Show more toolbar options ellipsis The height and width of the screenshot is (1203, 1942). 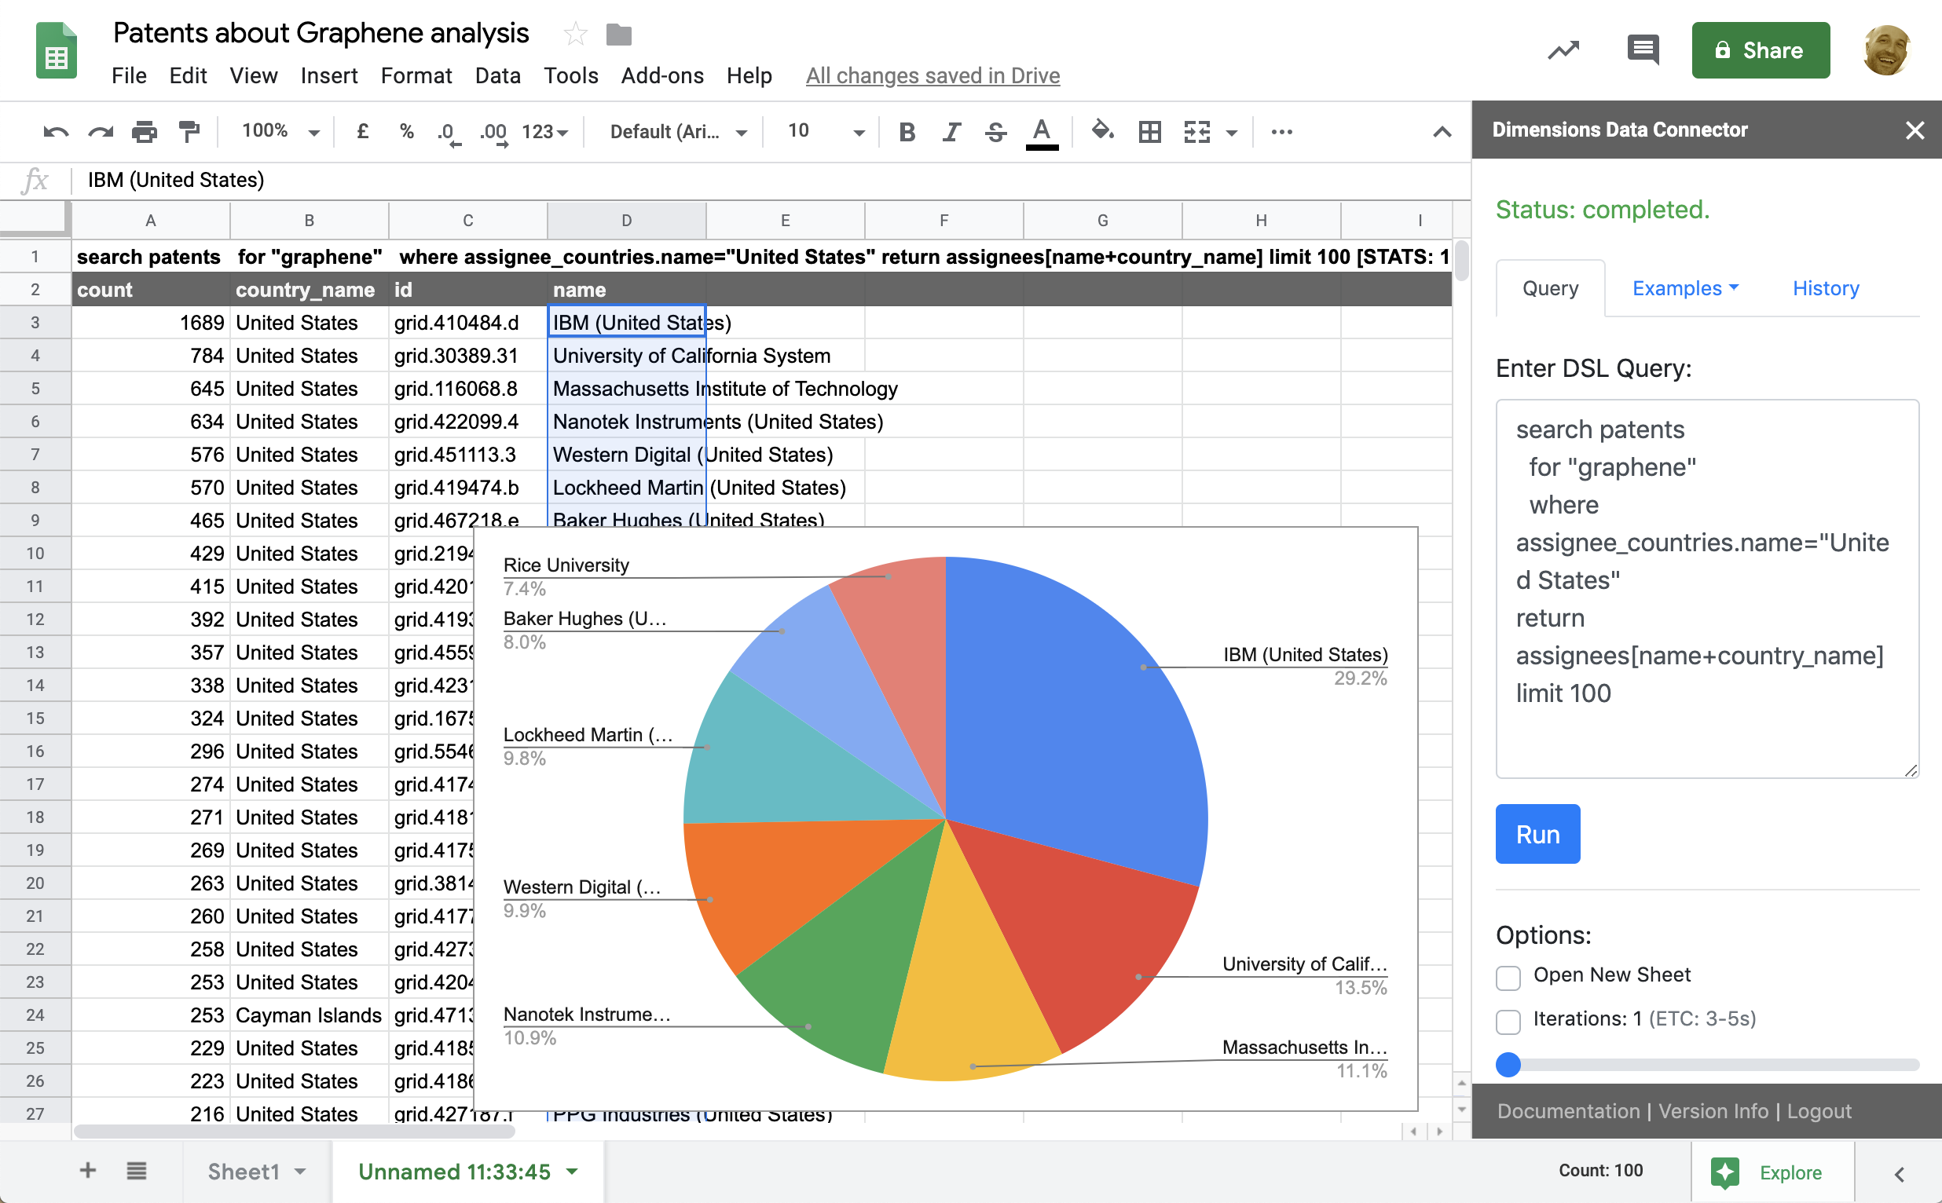point(1281,132)
